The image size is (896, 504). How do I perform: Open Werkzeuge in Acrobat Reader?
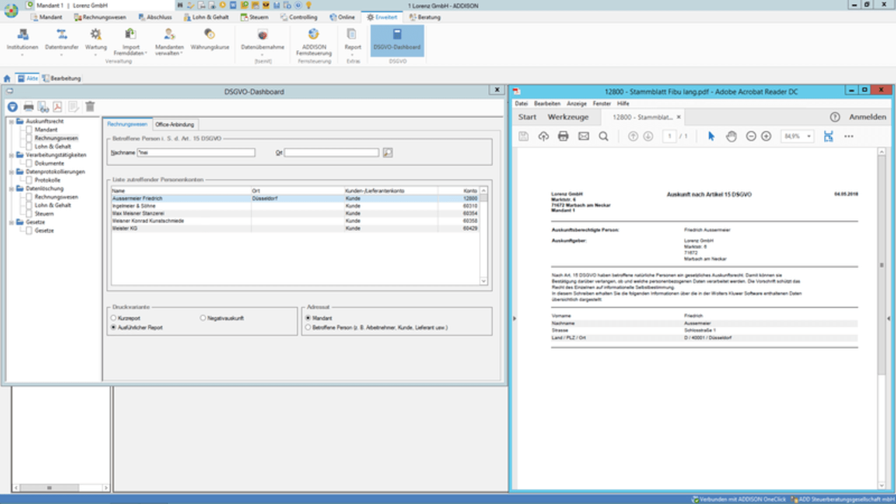coord(568,117)
